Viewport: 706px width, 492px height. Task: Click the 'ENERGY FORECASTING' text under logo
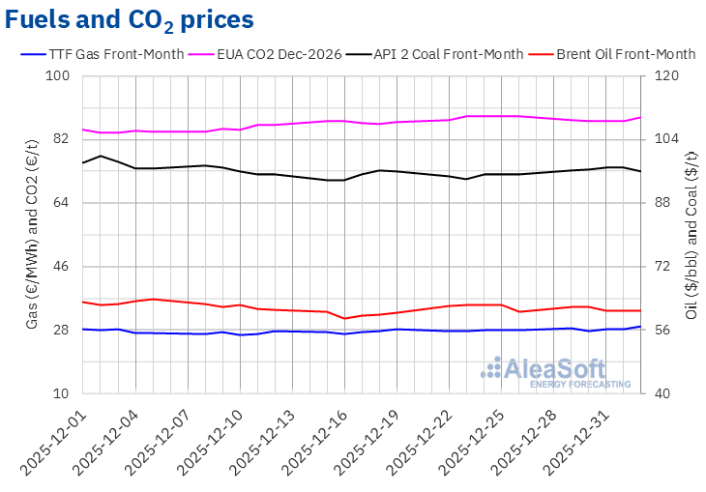pyautogui.click(x=580, y=385)
